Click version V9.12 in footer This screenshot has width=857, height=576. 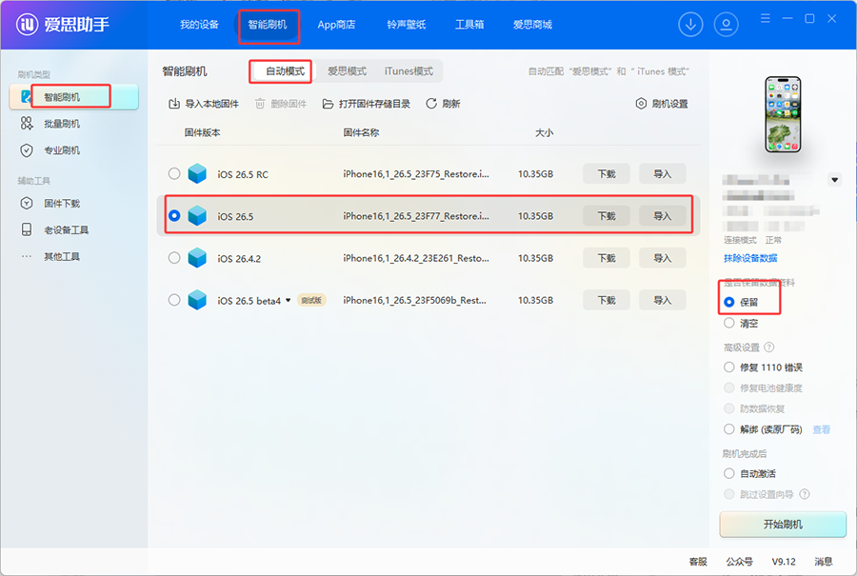click(x=784, y=562)
